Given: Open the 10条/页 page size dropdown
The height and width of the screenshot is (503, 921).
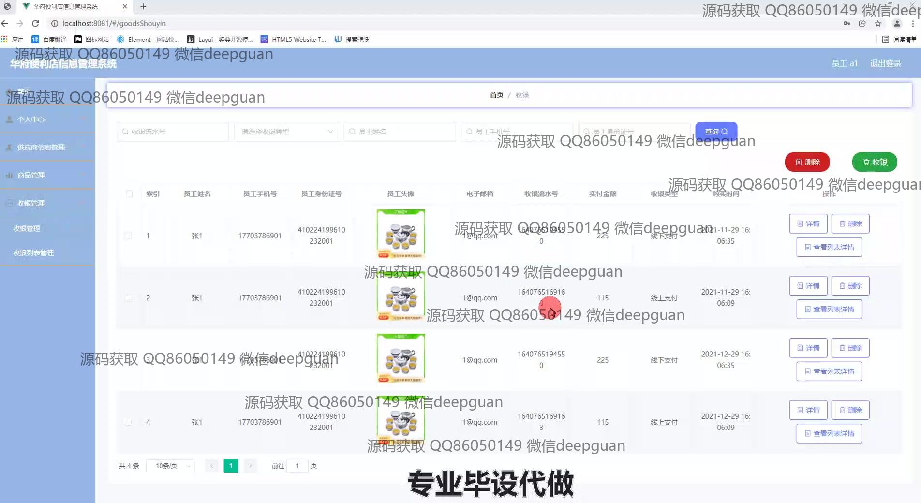Looking at the screenshot, I should [170, 466].
